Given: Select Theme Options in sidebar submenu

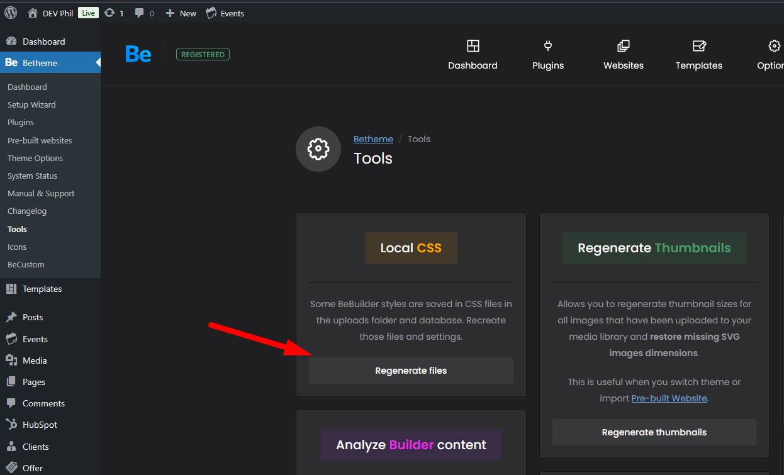Looking at the screenshot, I should [x=35, y=158].
